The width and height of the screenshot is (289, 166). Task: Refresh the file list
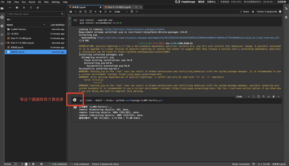(31, 7)
